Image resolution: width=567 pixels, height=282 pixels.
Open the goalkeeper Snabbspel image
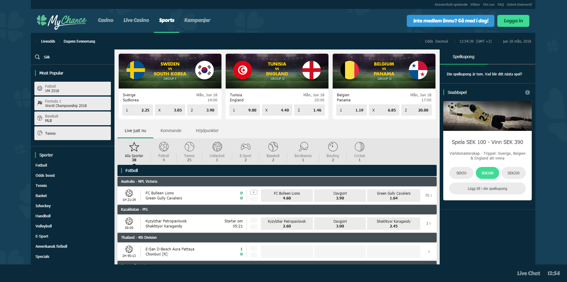click(x=487, y=116)
